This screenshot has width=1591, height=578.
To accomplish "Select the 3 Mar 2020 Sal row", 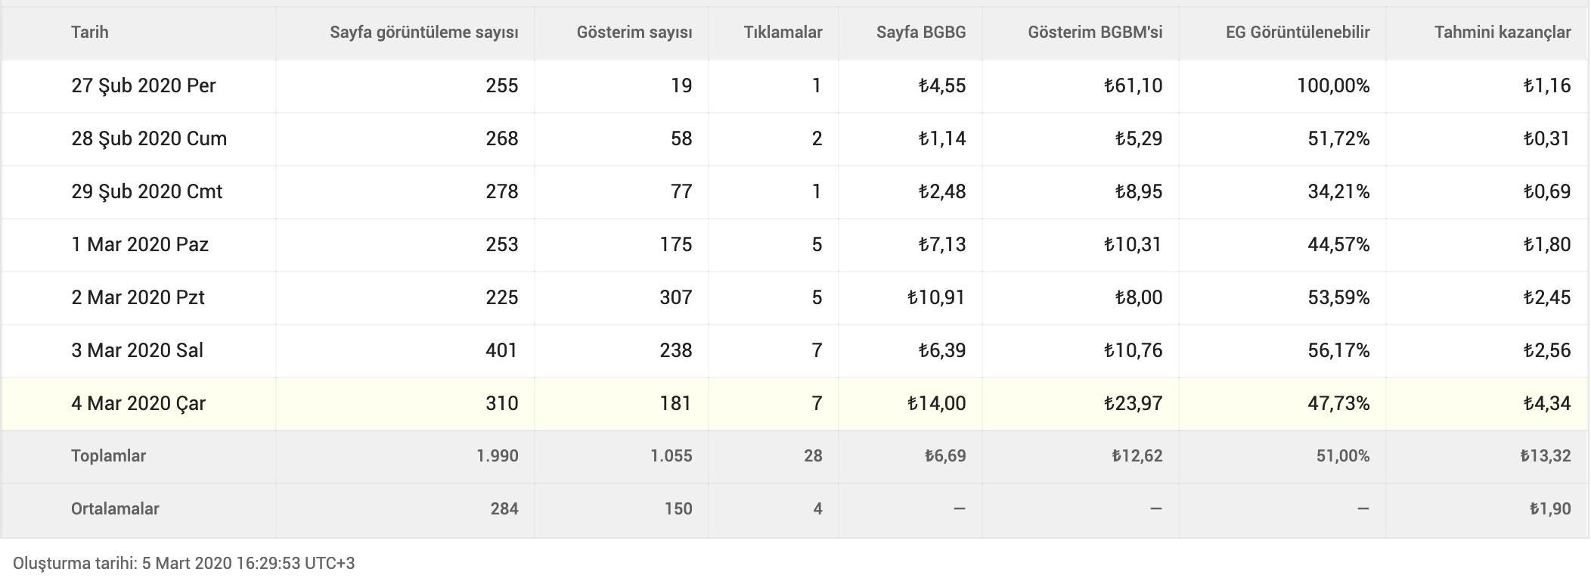I will (795, 351).
